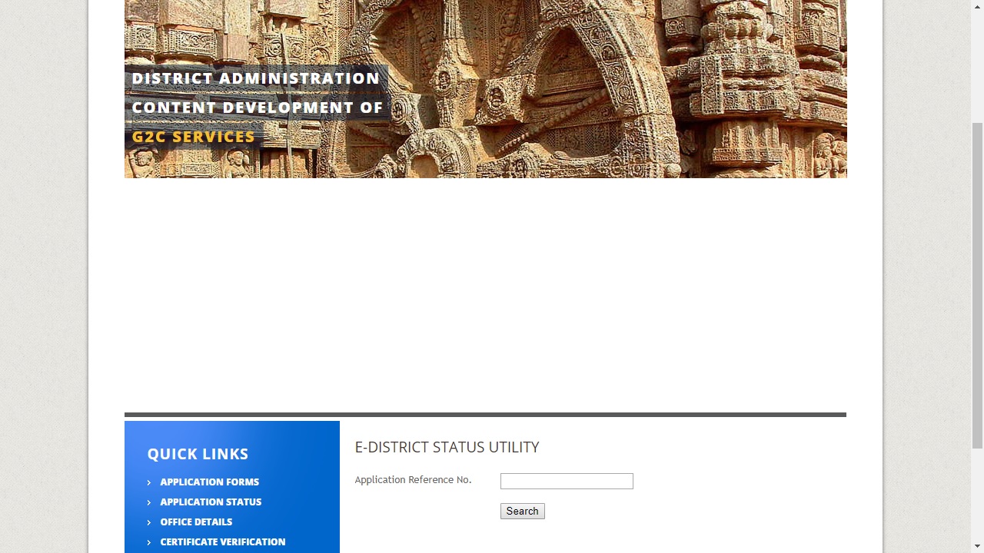The height and width of the screenshot is (553, 984).
Task: Click the Application Reference No. label
Action: pos(413,479)
